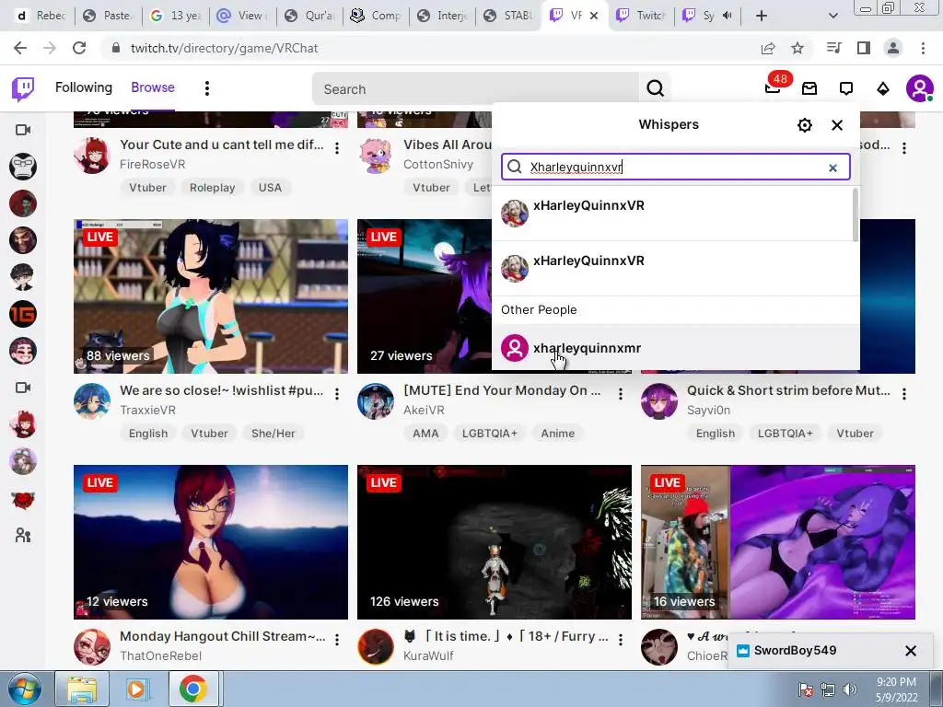The width and height of the screenshot is (943, 707).
Task: Open Chrome three-dot menu
Action: tap(923, 48)
